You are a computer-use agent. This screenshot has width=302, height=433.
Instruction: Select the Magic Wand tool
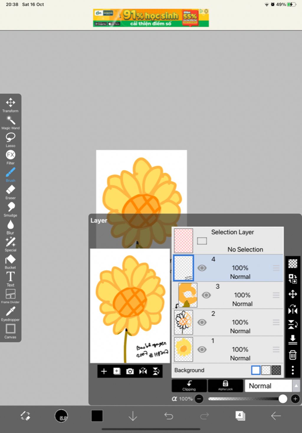click(x=10, y=122)
